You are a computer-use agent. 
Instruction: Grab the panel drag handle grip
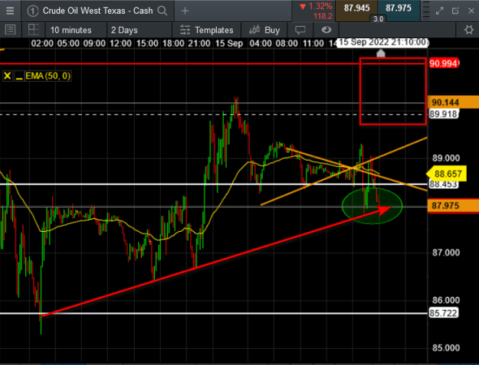tap(426, 11)
